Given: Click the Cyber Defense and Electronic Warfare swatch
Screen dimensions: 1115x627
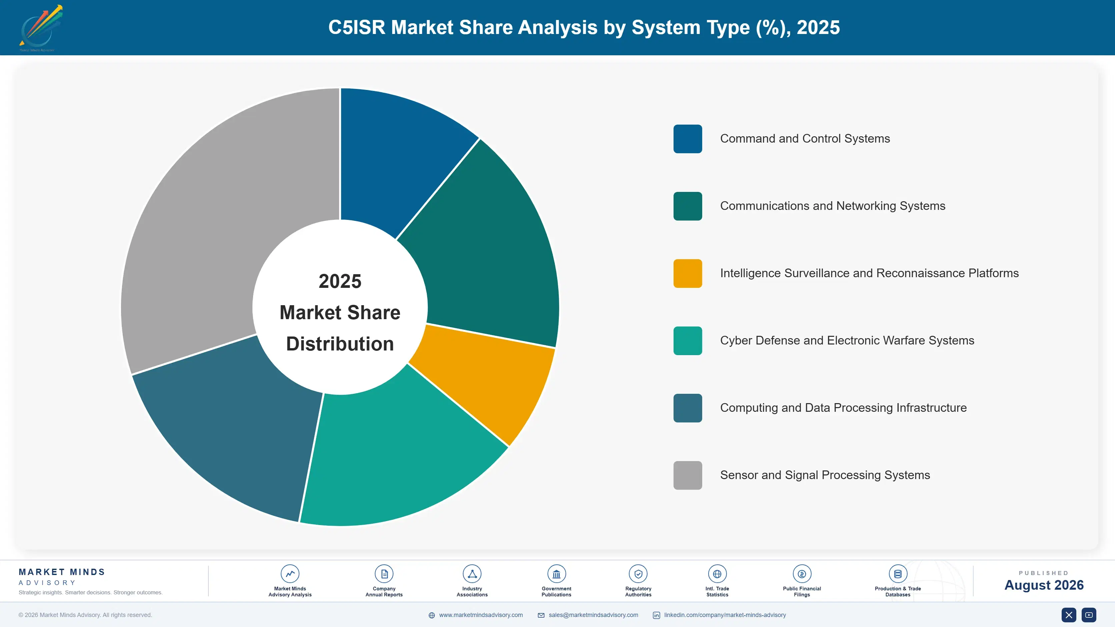Looking at the screenshot, I should click(687, 341).
